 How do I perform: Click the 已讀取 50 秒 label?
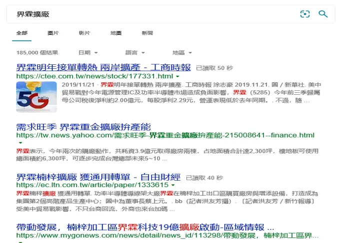214,68
